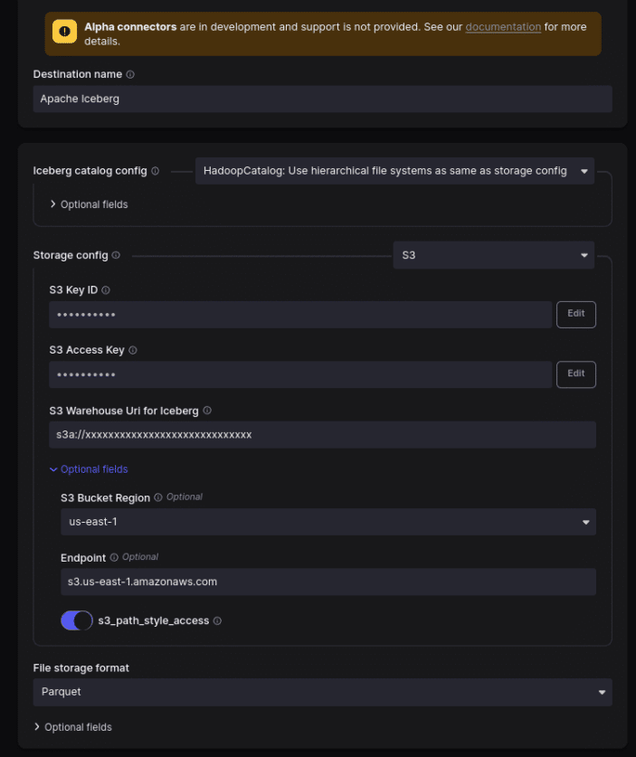Click Edit next to the S3 Key ID
Screen dimensions: 636x757
575,314
